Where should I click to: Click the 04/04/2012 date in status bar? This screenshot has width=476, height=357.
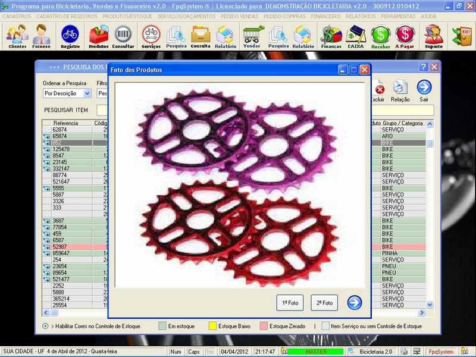click(x=234, y=352)
